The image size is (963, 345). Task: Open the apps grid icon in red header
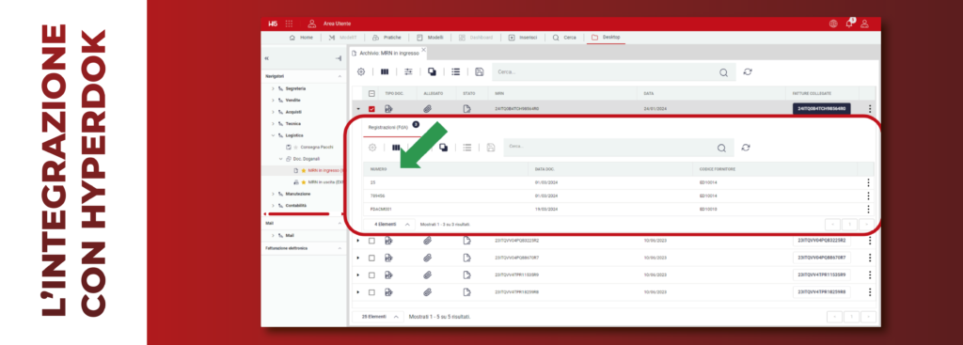[289, 24]
